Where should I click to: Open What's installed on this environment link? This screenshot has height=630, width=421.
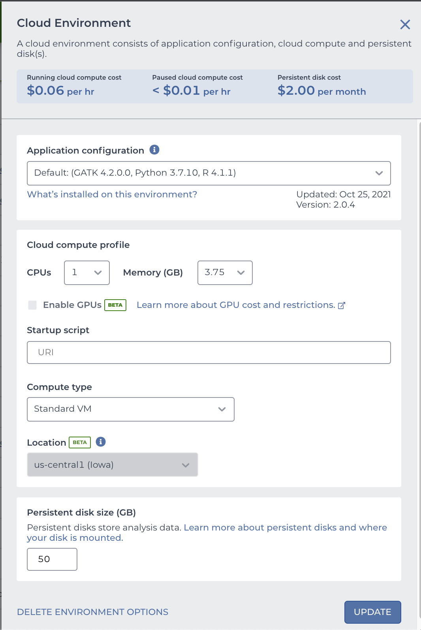[112, 194]
